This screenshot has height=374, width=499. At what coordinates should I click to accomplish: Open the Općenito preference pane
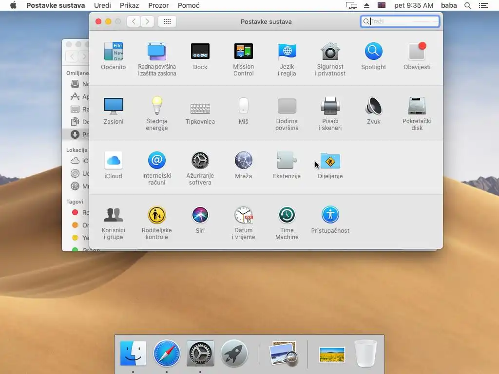[x=113, y=56]
